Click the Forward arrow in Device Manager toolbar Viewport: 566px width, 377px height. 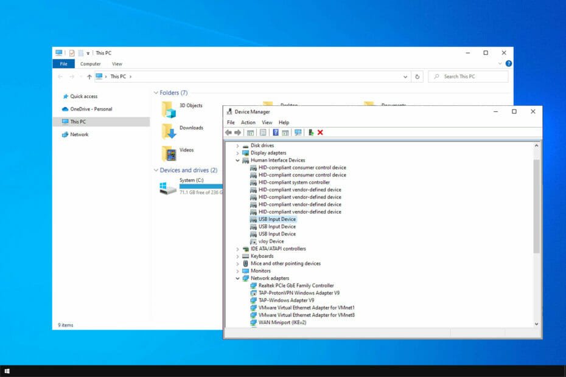click(x=237, y=133)
